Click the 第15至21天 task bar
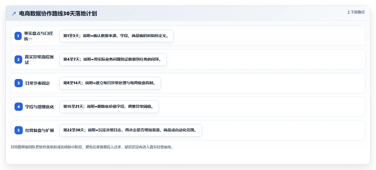376x170 pixels. (x=109, y=107)
